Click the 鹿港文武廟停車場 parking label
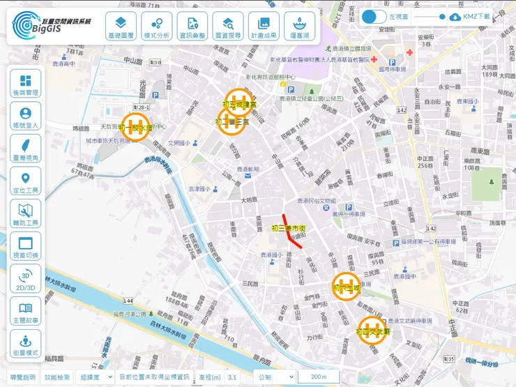 tap(410, 321)
